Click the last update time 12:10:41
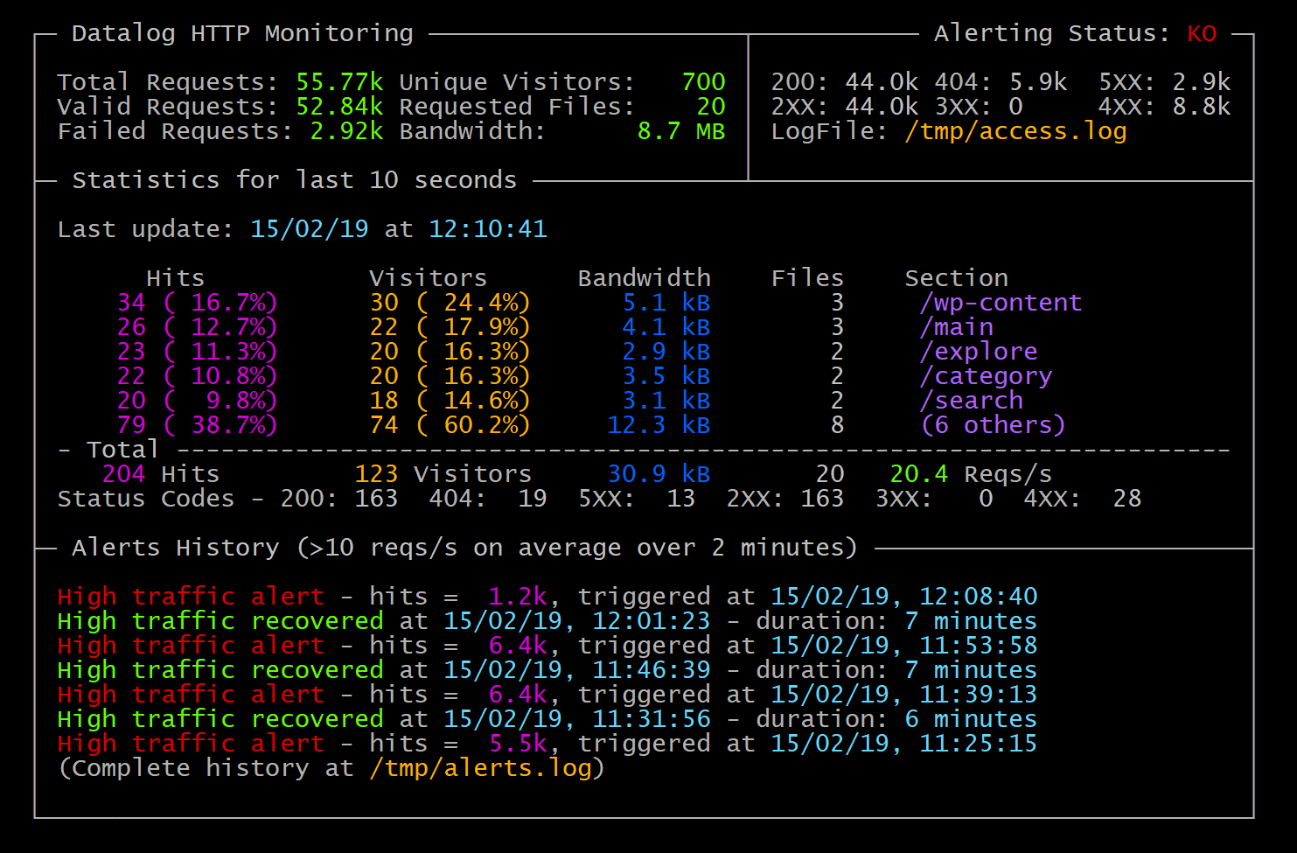This screenshot has width=1297, height=853. [488, 229]
